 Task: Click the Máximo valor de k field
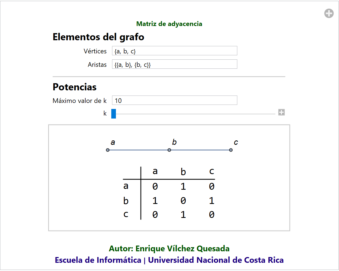tap(174, 100)
